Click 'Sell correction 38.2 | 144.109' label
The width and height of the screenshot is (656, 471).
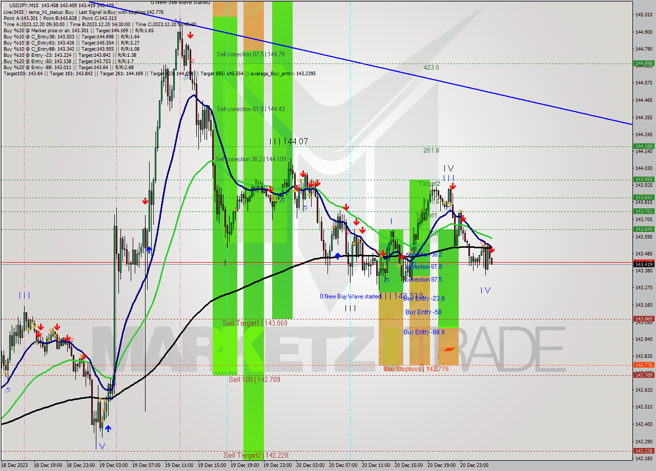pyautogui.click(x=251, y=159)
